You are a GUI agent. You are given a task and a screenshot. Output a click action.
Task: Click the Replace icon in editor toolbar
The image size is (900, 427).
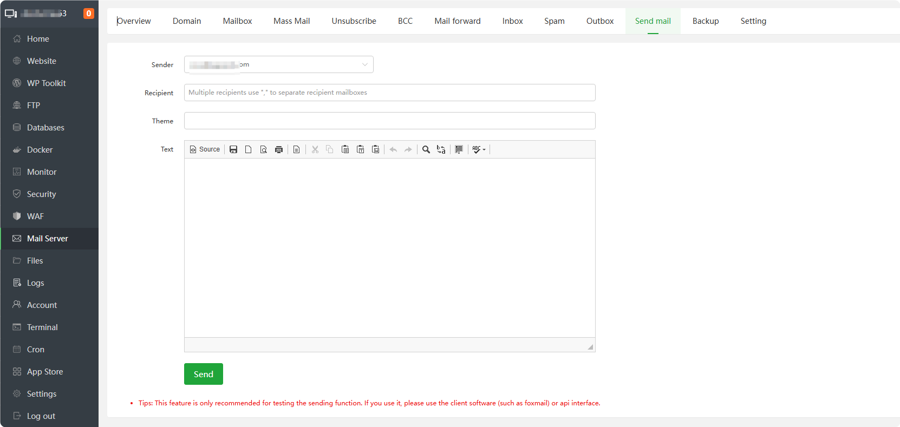441,149
